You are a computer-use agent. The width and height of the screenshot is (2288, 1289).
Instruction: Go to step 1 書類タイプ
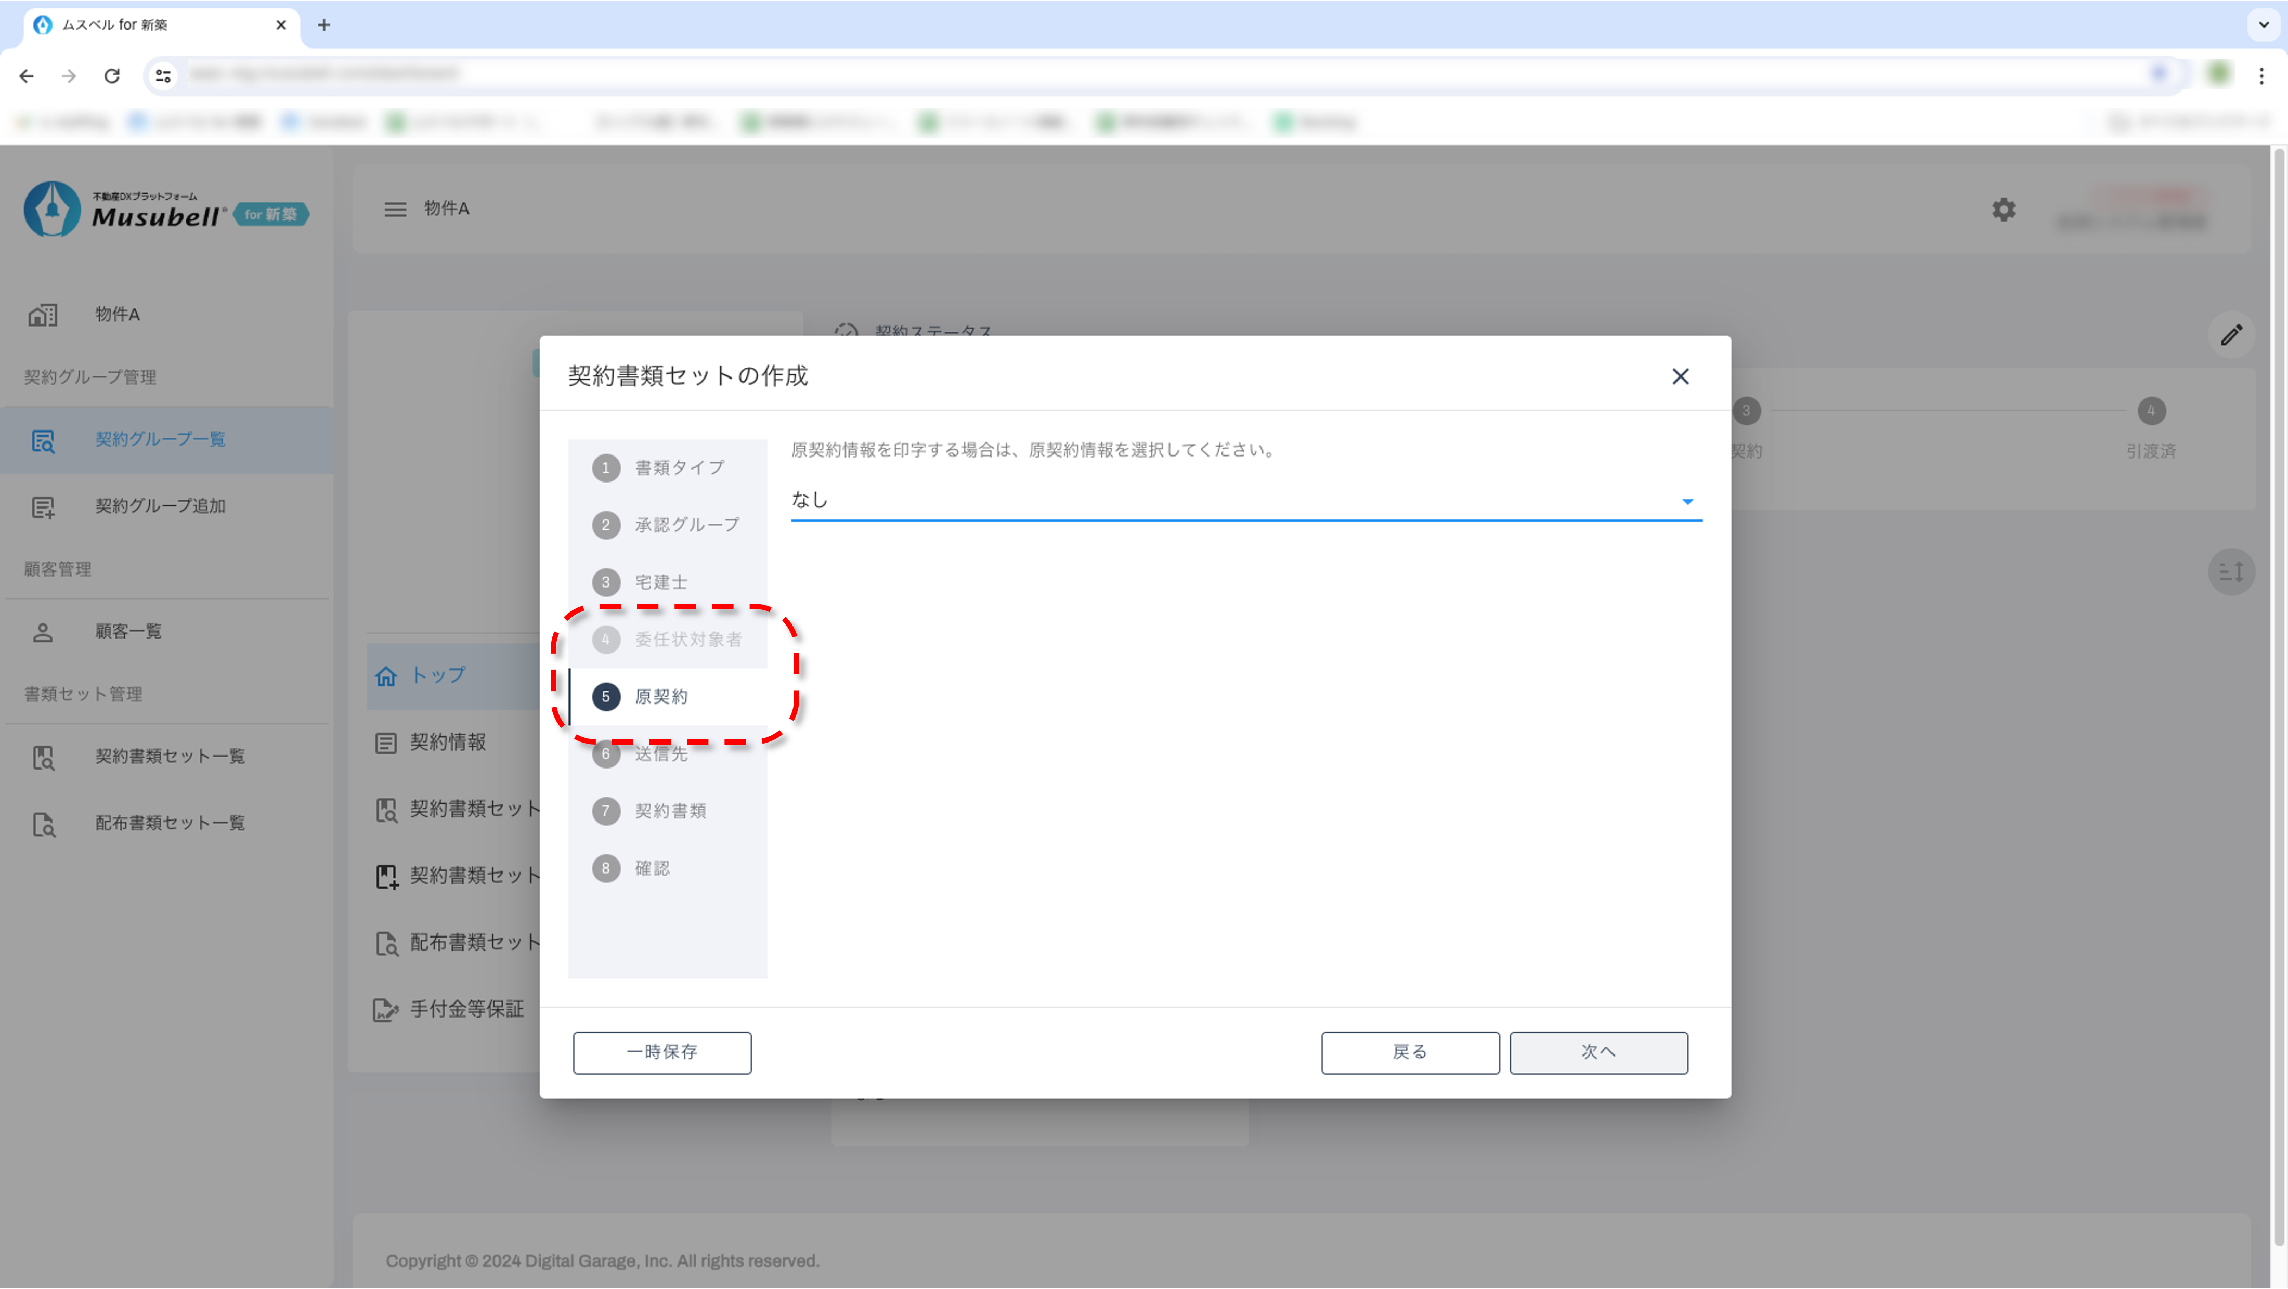(679, 468)
